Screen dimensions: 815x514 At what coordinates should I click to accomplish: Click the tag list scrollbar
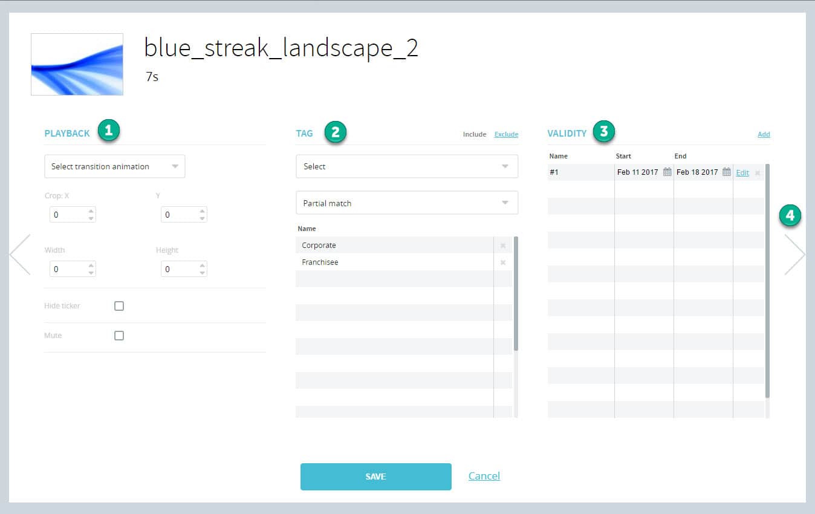pyautogui.click(x=516, y=294)
